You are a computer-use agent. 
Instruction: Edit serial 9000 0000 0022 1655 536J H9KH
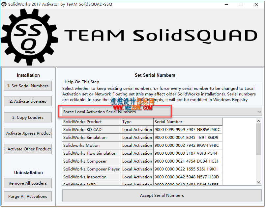tap(188, 169)
